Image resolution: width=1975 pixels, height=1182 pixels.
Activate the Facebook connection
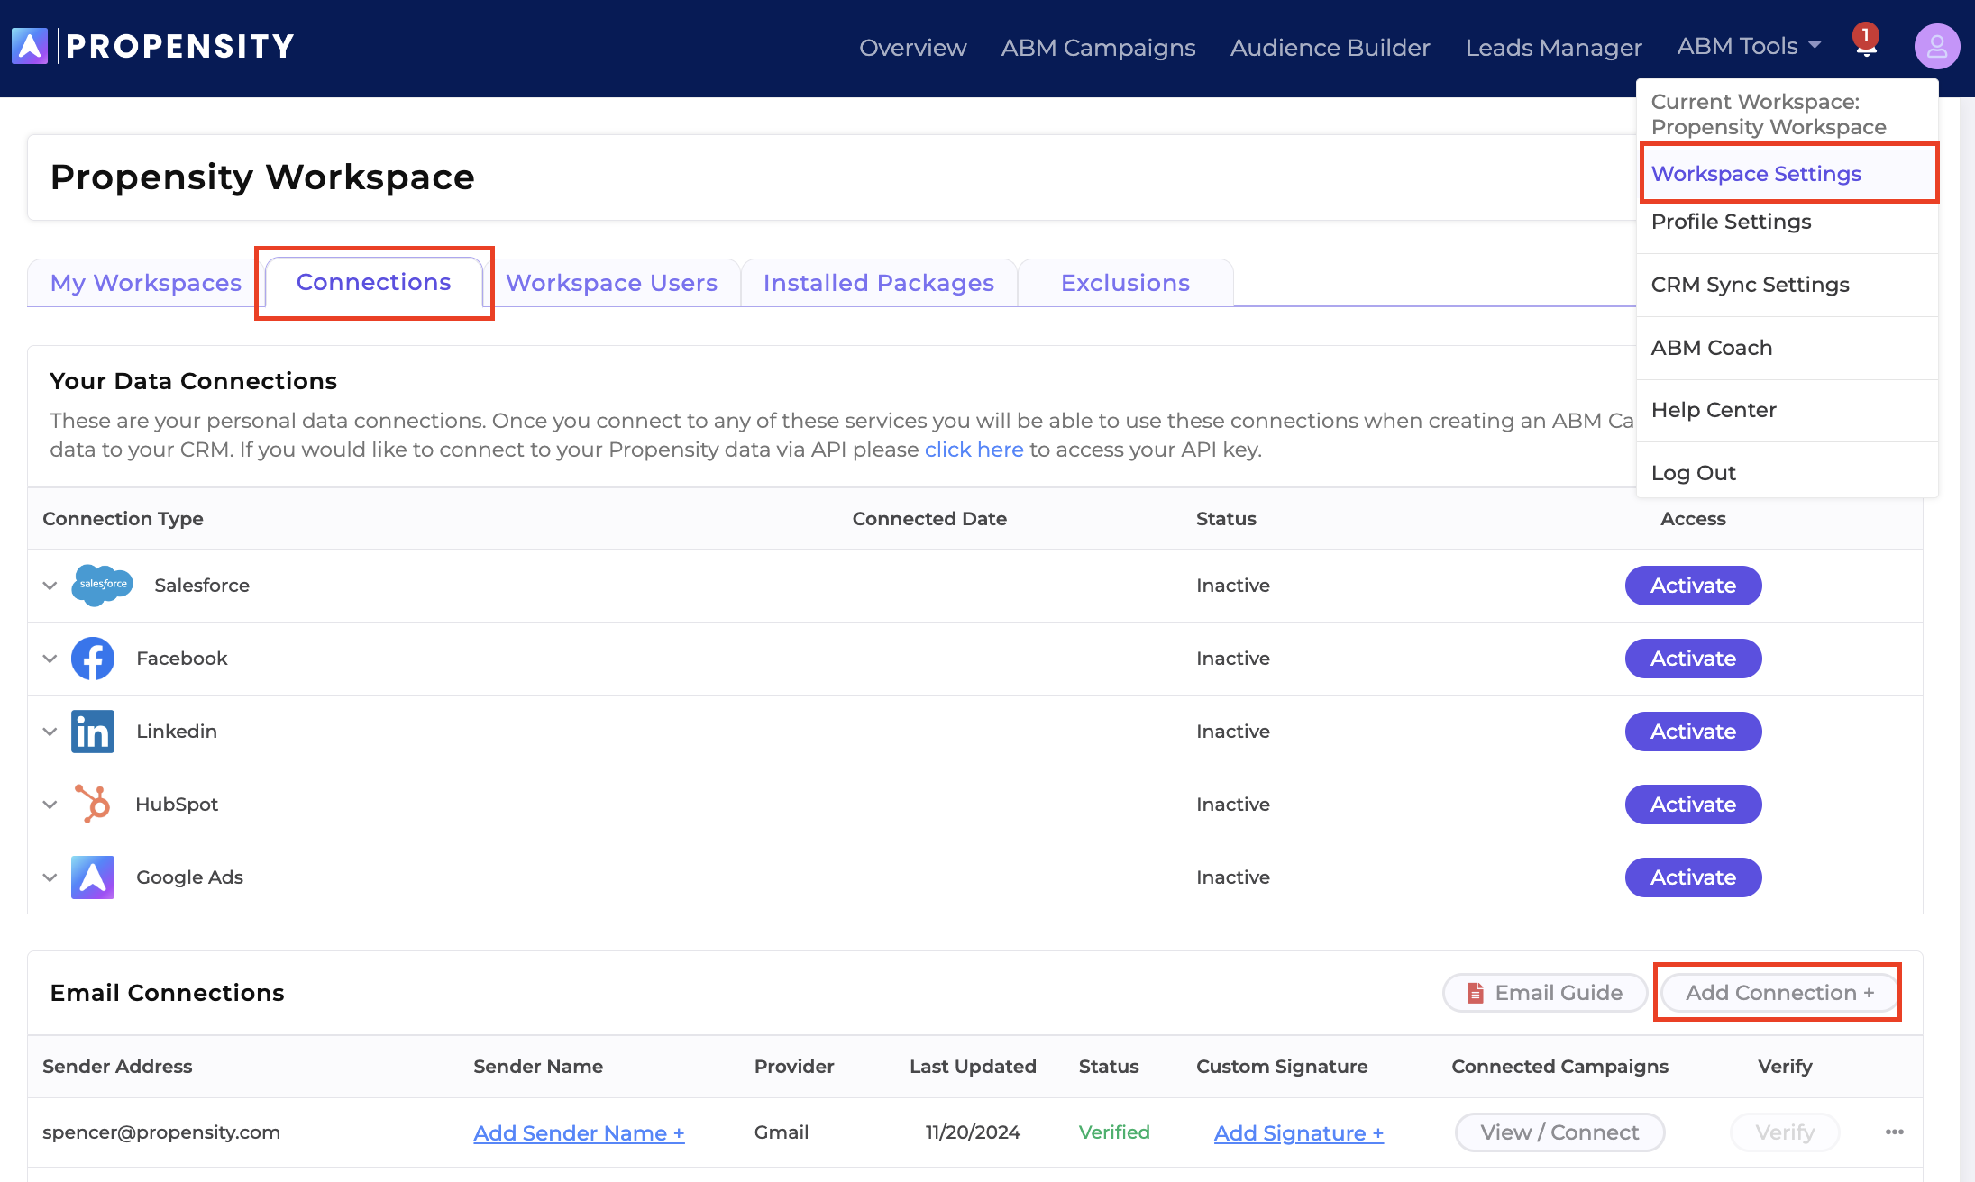pyautogui.click(x=1693, y=659)
